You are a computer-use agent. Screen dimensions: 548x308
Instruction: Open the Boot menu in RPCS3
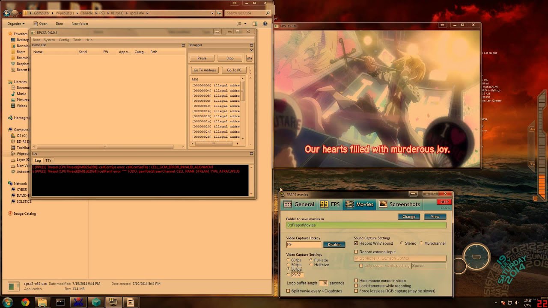(36, 40)
